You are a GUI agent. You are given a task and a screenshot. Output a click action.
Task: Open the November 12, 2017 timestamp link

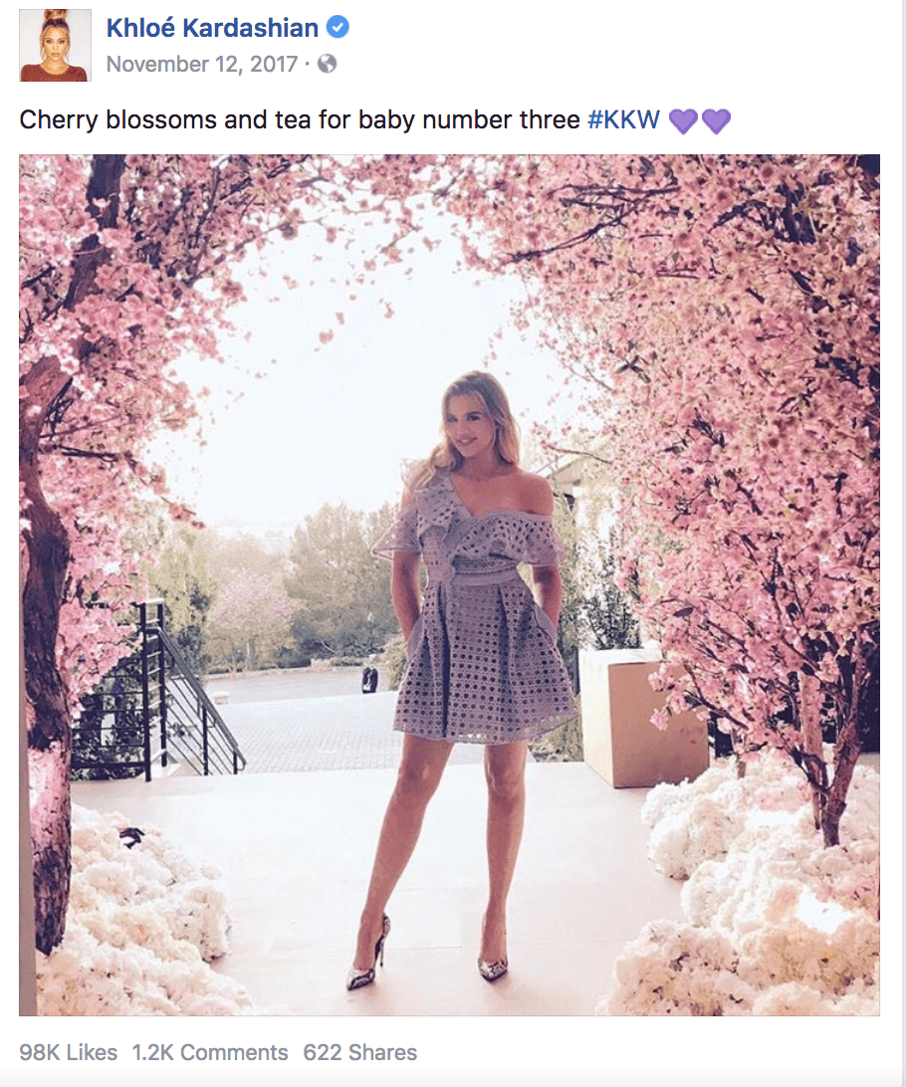pyautogui.click(x=202, y=64)
